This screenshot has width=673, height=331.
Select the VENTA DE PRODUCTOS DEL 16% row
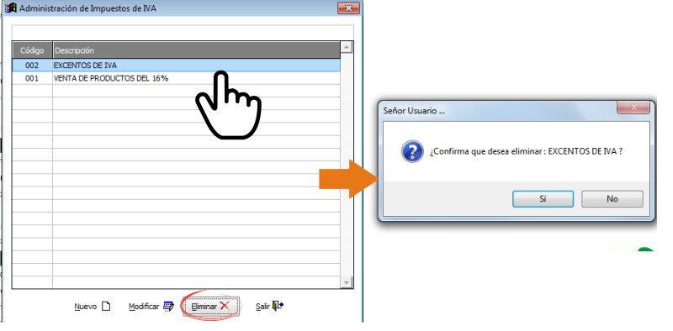176,78
